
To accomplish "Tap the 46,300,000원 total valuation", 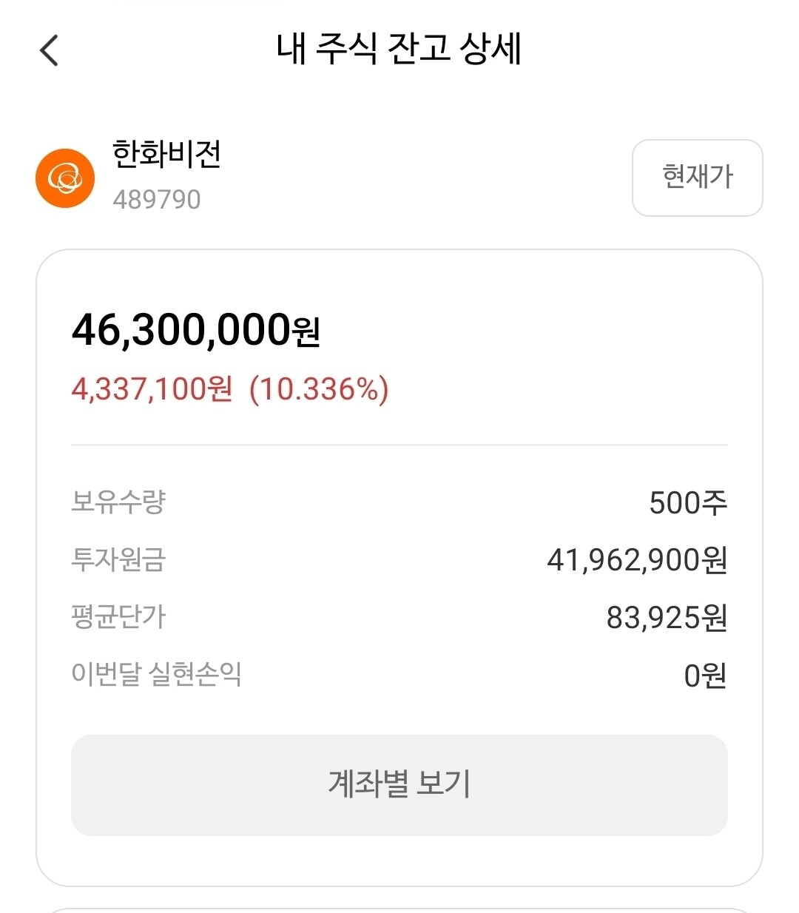I will (196, 330).
